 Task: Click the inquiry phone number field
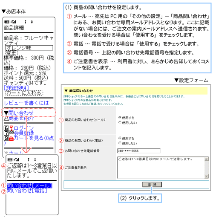[139, 151]
